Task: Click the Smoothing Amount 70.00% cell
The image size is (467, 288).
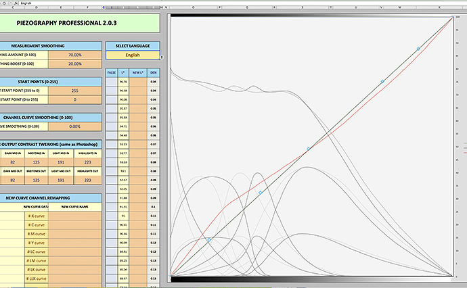Action: (75, 54)
